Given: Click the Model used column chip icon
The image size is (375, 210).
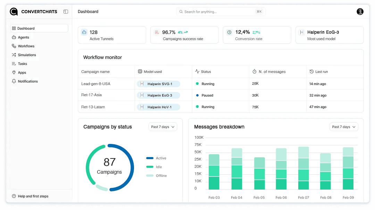Looking at the screenshot, I should (x=140, y=72).
